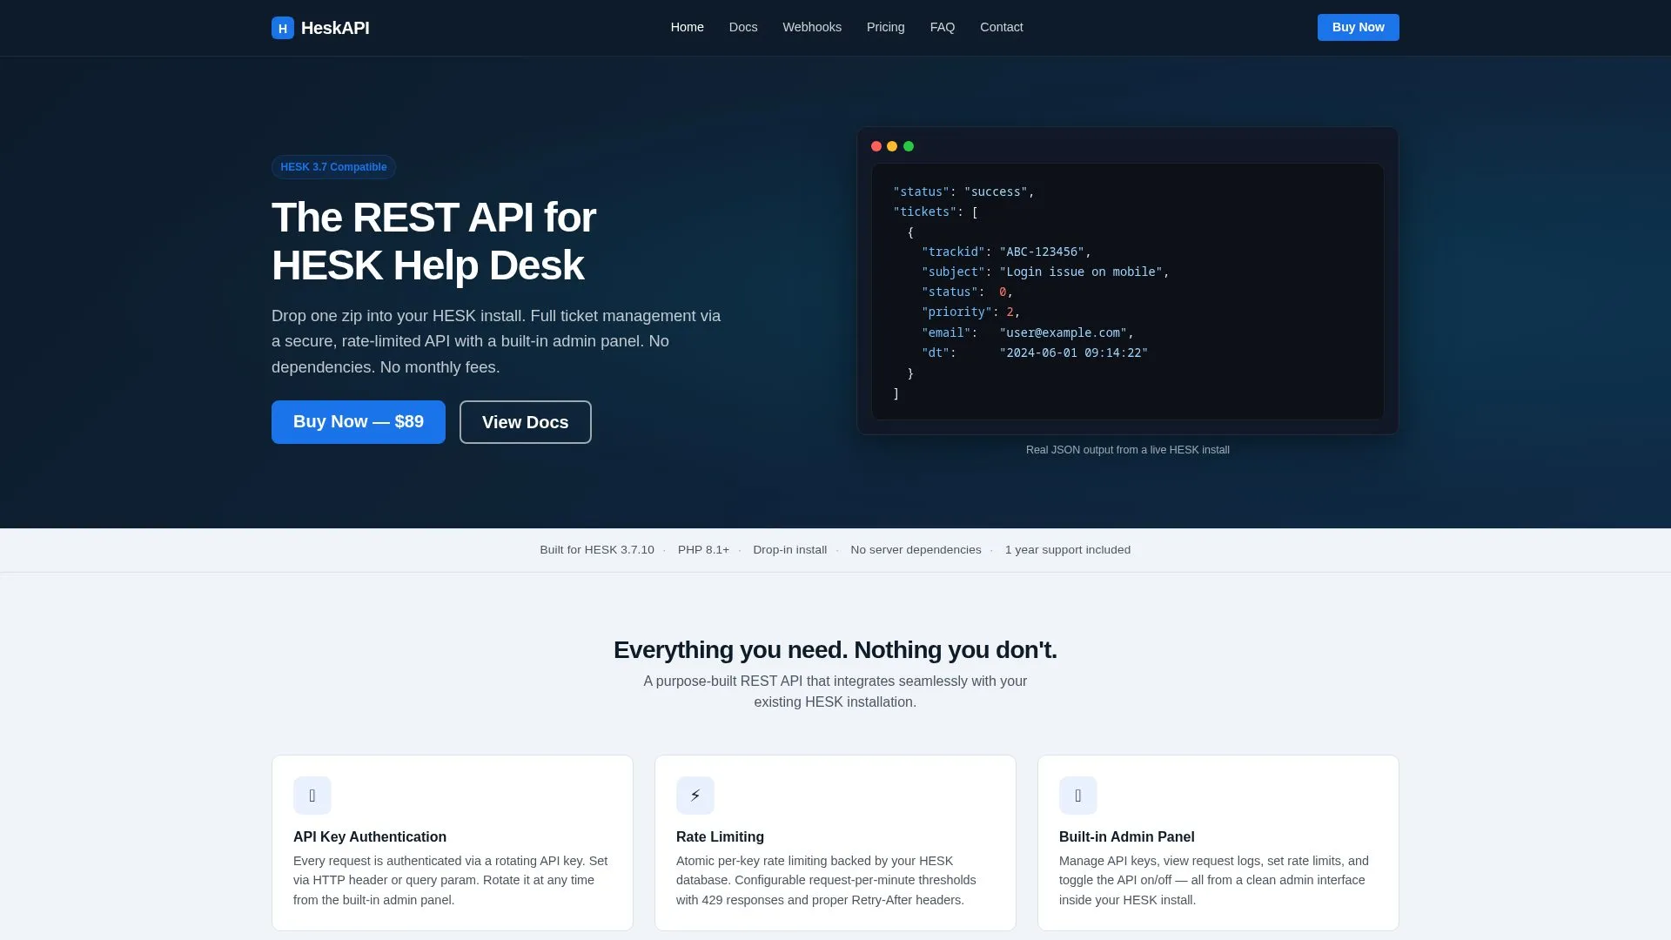This screenshot has height=940, width=1671.
Task: Open the Contact nav item
Action: pos(1002,27)
